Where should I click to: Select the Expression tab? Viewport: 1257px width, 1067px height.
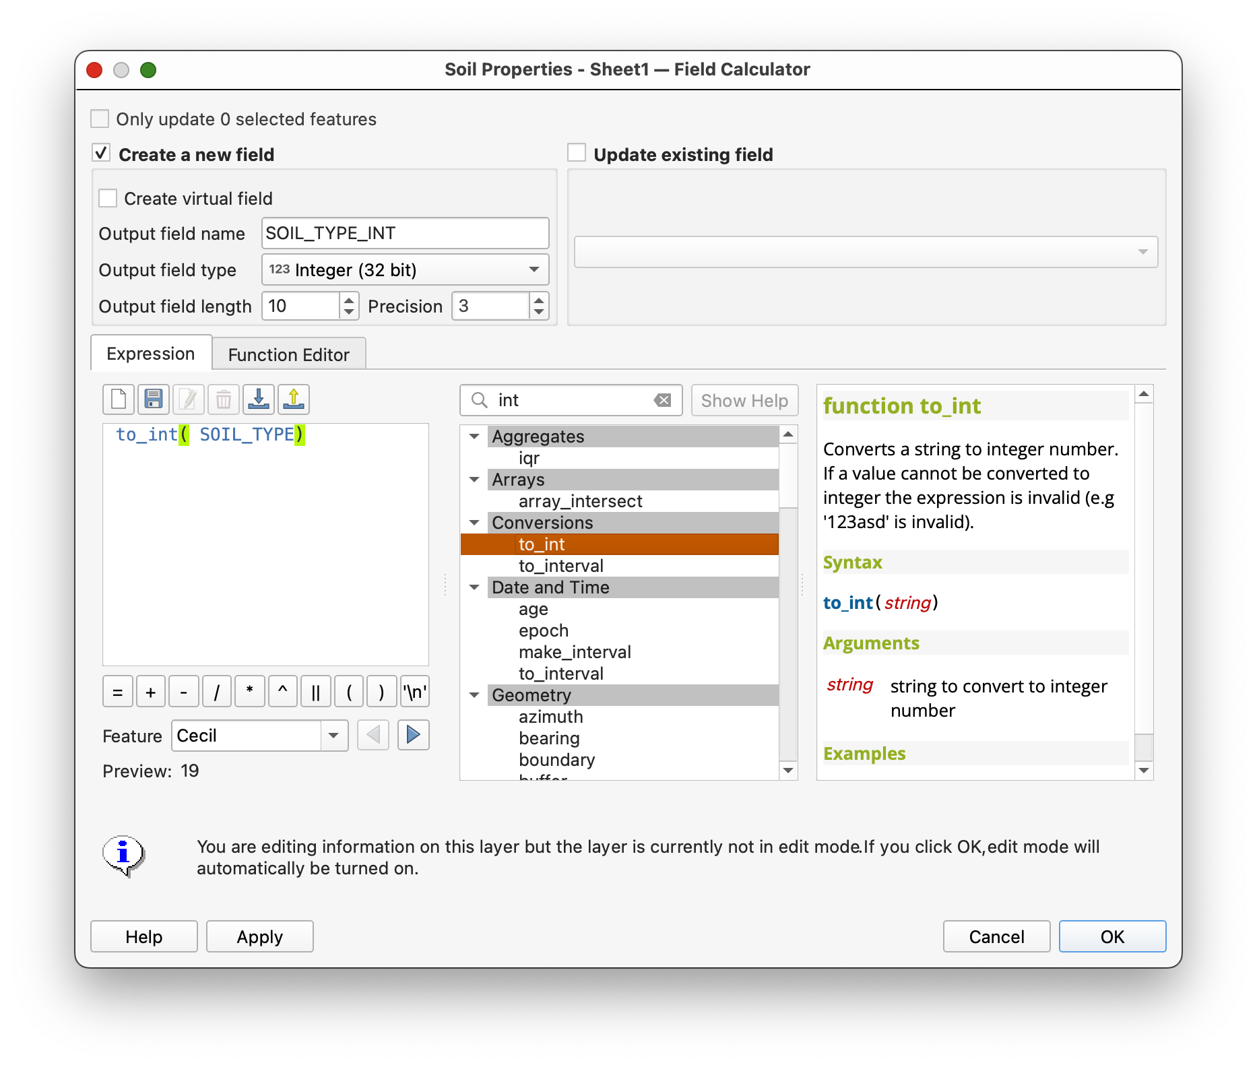coord(151,354)
